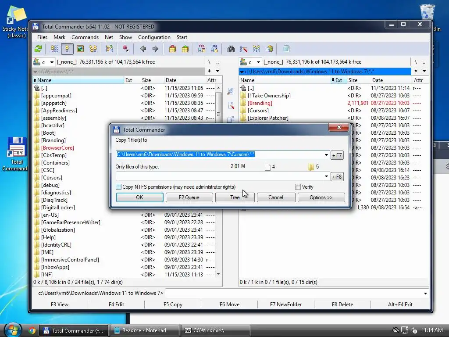Screen dimensions: 449x337
Task: Click the Tree button in dialog
Action: click(x=235, y=197)
